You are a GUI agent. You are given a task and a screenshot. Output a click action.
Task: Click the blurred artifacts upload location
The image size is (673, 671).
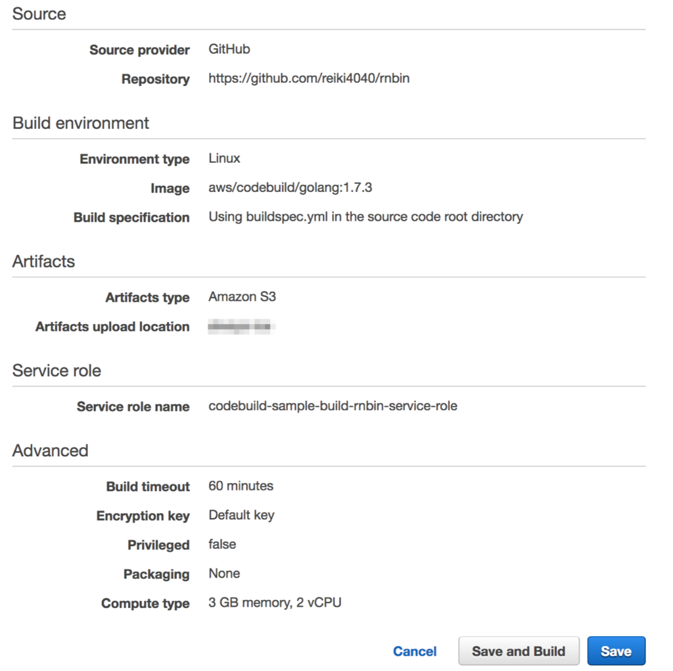pos(241,326)
